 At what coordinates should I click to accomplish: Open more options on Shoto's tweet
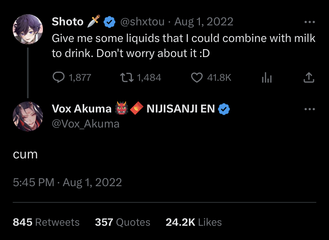(x=309, y=22)
